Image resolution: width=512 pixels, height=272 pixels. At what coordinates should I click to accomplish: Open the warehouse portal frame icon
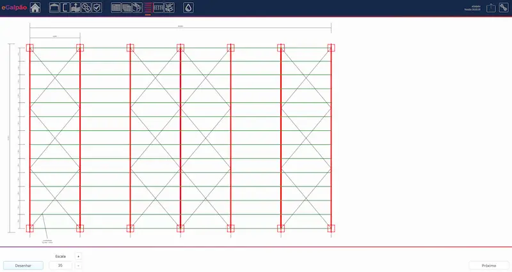54,8
